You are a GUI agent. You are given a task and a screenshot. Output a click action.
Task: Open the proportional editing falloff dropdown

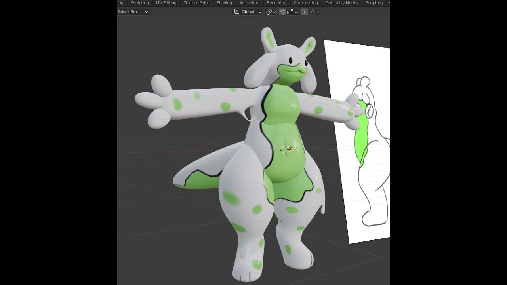tap(314, 12)
